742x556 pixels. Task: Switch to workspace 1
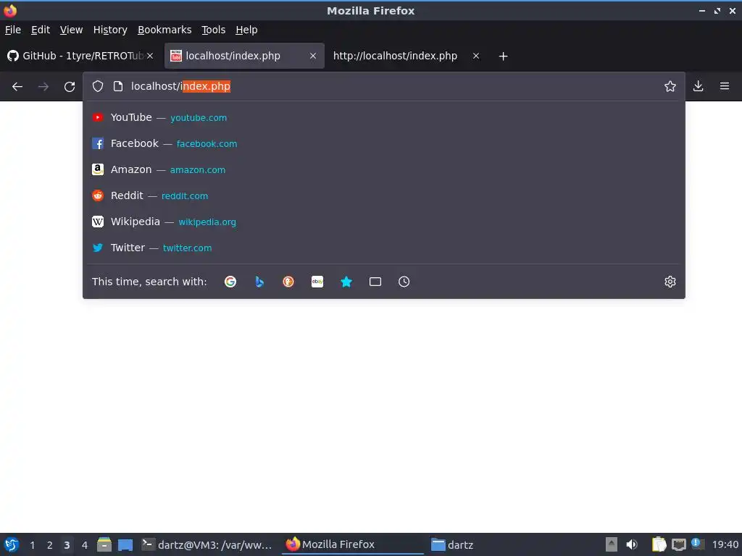[32, 545]
